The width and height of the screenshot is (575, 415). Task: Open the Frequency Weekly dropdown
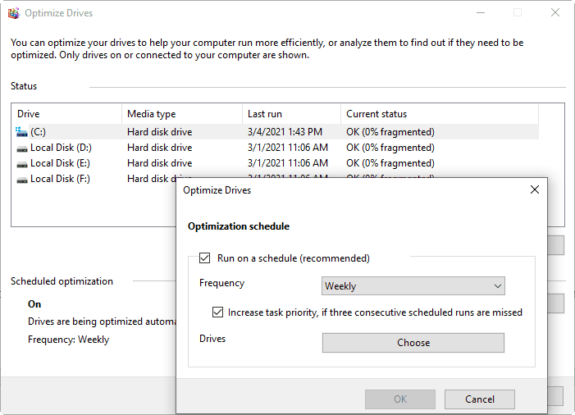tap(413, 286)
